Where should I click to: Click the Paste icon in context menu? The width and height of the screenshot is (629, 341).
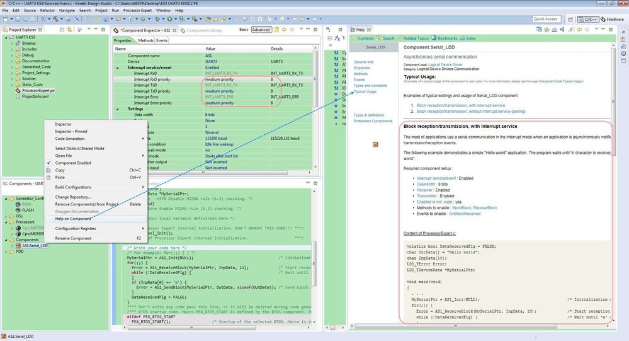[48, 177]
